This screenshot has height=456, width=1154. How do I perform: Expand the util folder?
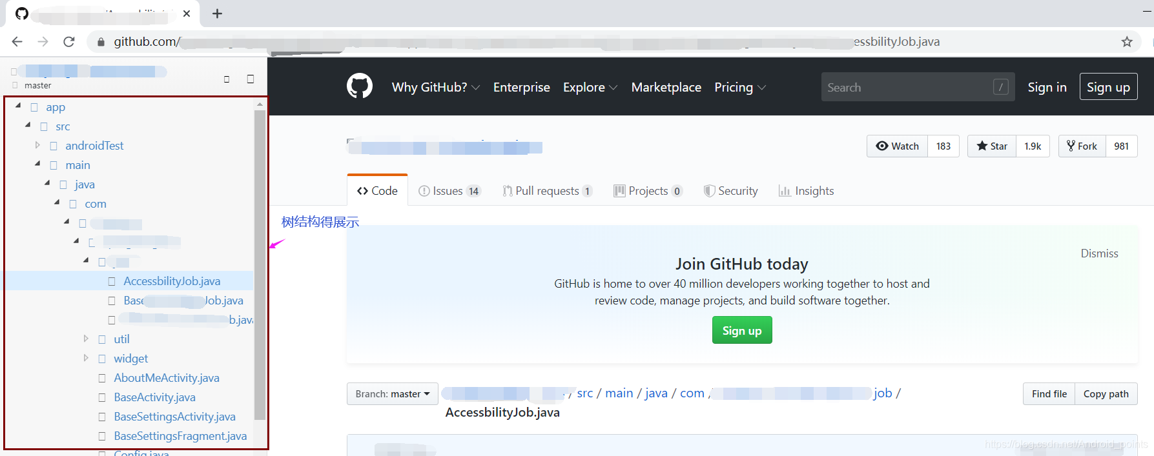point(86,339)
